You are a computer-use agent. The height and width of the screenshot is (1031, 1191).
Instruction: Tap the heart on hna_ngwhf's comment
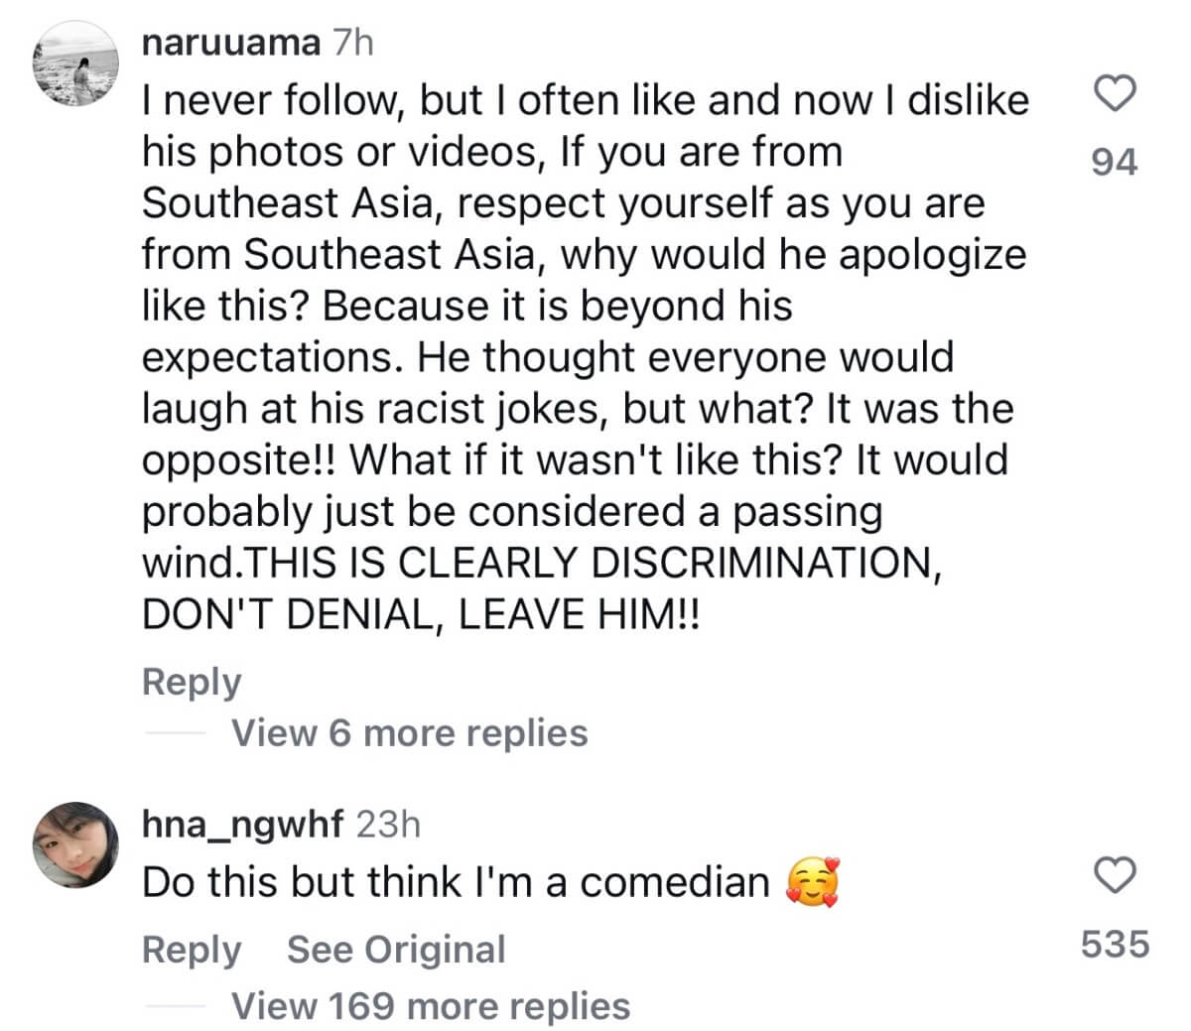pyautogui.click(x=1114, y=875)
